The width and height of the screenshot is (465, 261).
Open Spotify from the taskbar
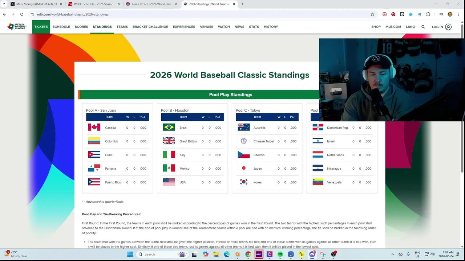tap(280, 254)
